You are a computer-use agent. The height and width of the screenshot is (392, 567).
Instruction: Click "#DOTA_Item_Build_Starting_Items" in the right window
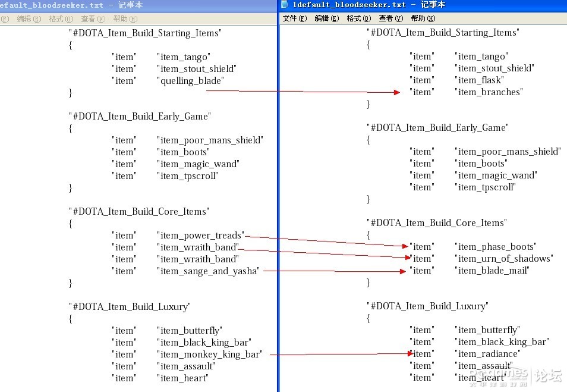coord(443,33)
